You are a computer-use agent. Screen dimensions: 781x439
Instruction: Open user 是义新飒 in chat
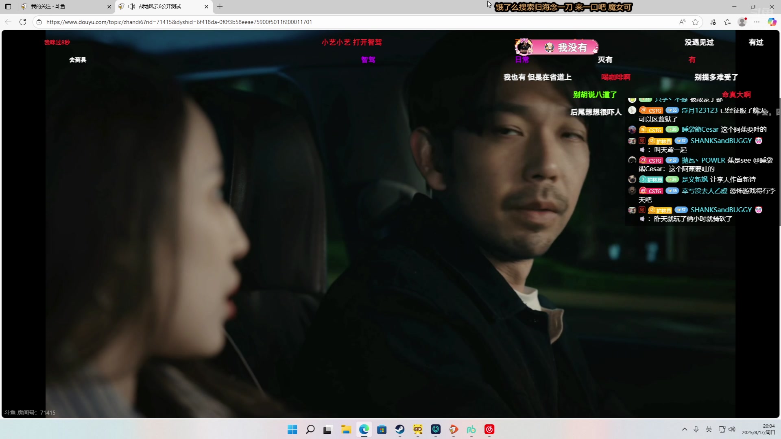pyautogui.click(x=695, y=179)
